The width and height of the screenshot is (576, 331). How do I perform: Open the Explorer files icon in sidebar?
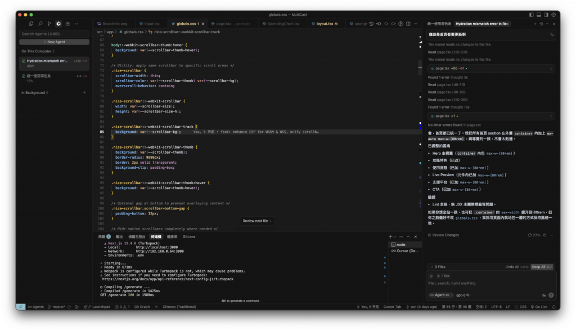point(31,24)
